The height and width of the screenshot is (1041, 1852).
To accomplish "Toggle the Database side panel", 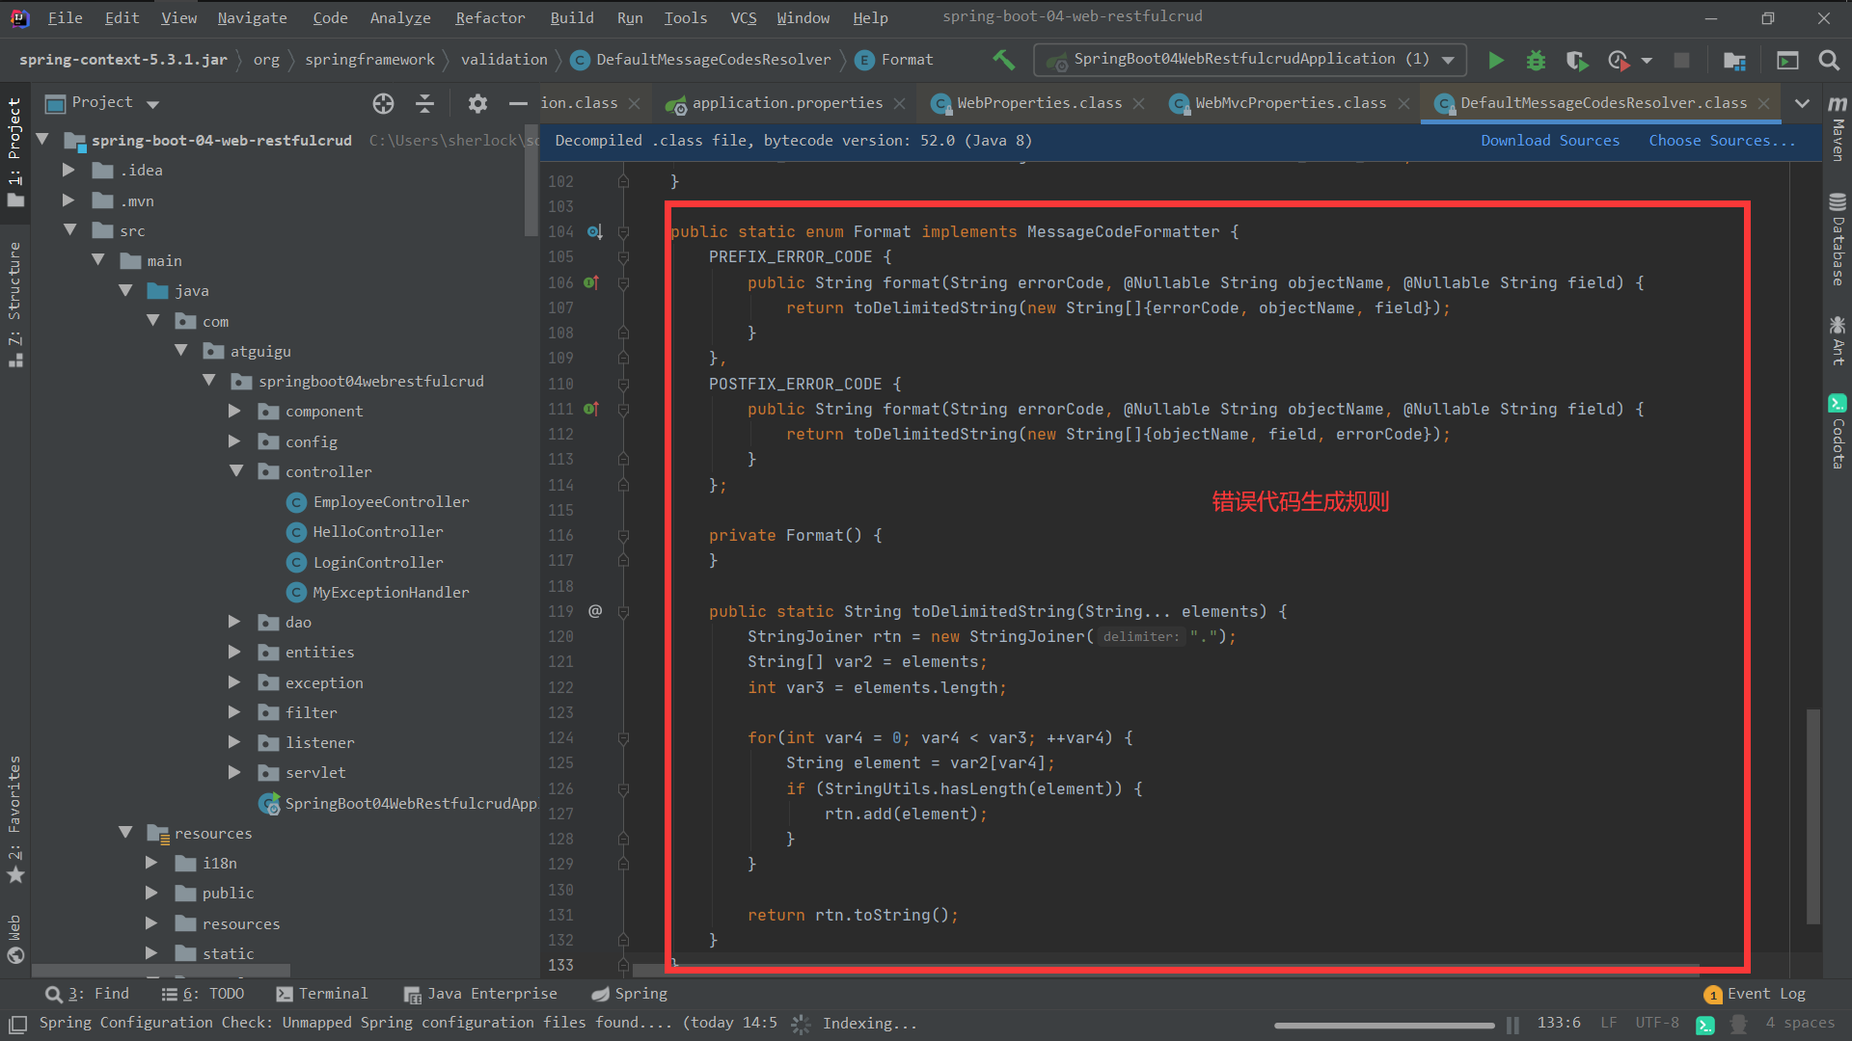I will [1838, 241].
